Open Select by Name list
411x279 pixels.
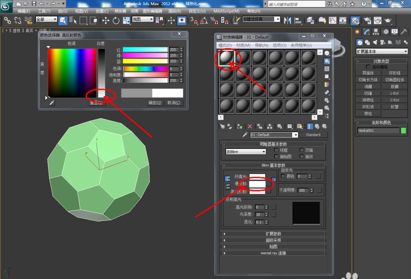(x=73, y=20)
